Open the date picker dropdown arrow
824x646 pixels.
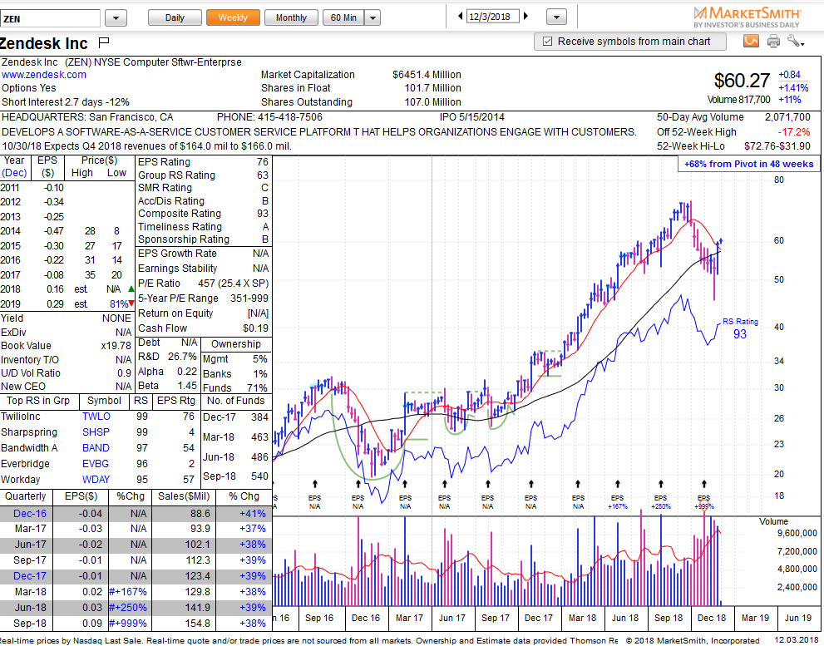coord(556,17)
